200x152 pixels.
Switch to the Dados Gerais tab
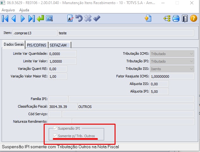tap(14, 44)
